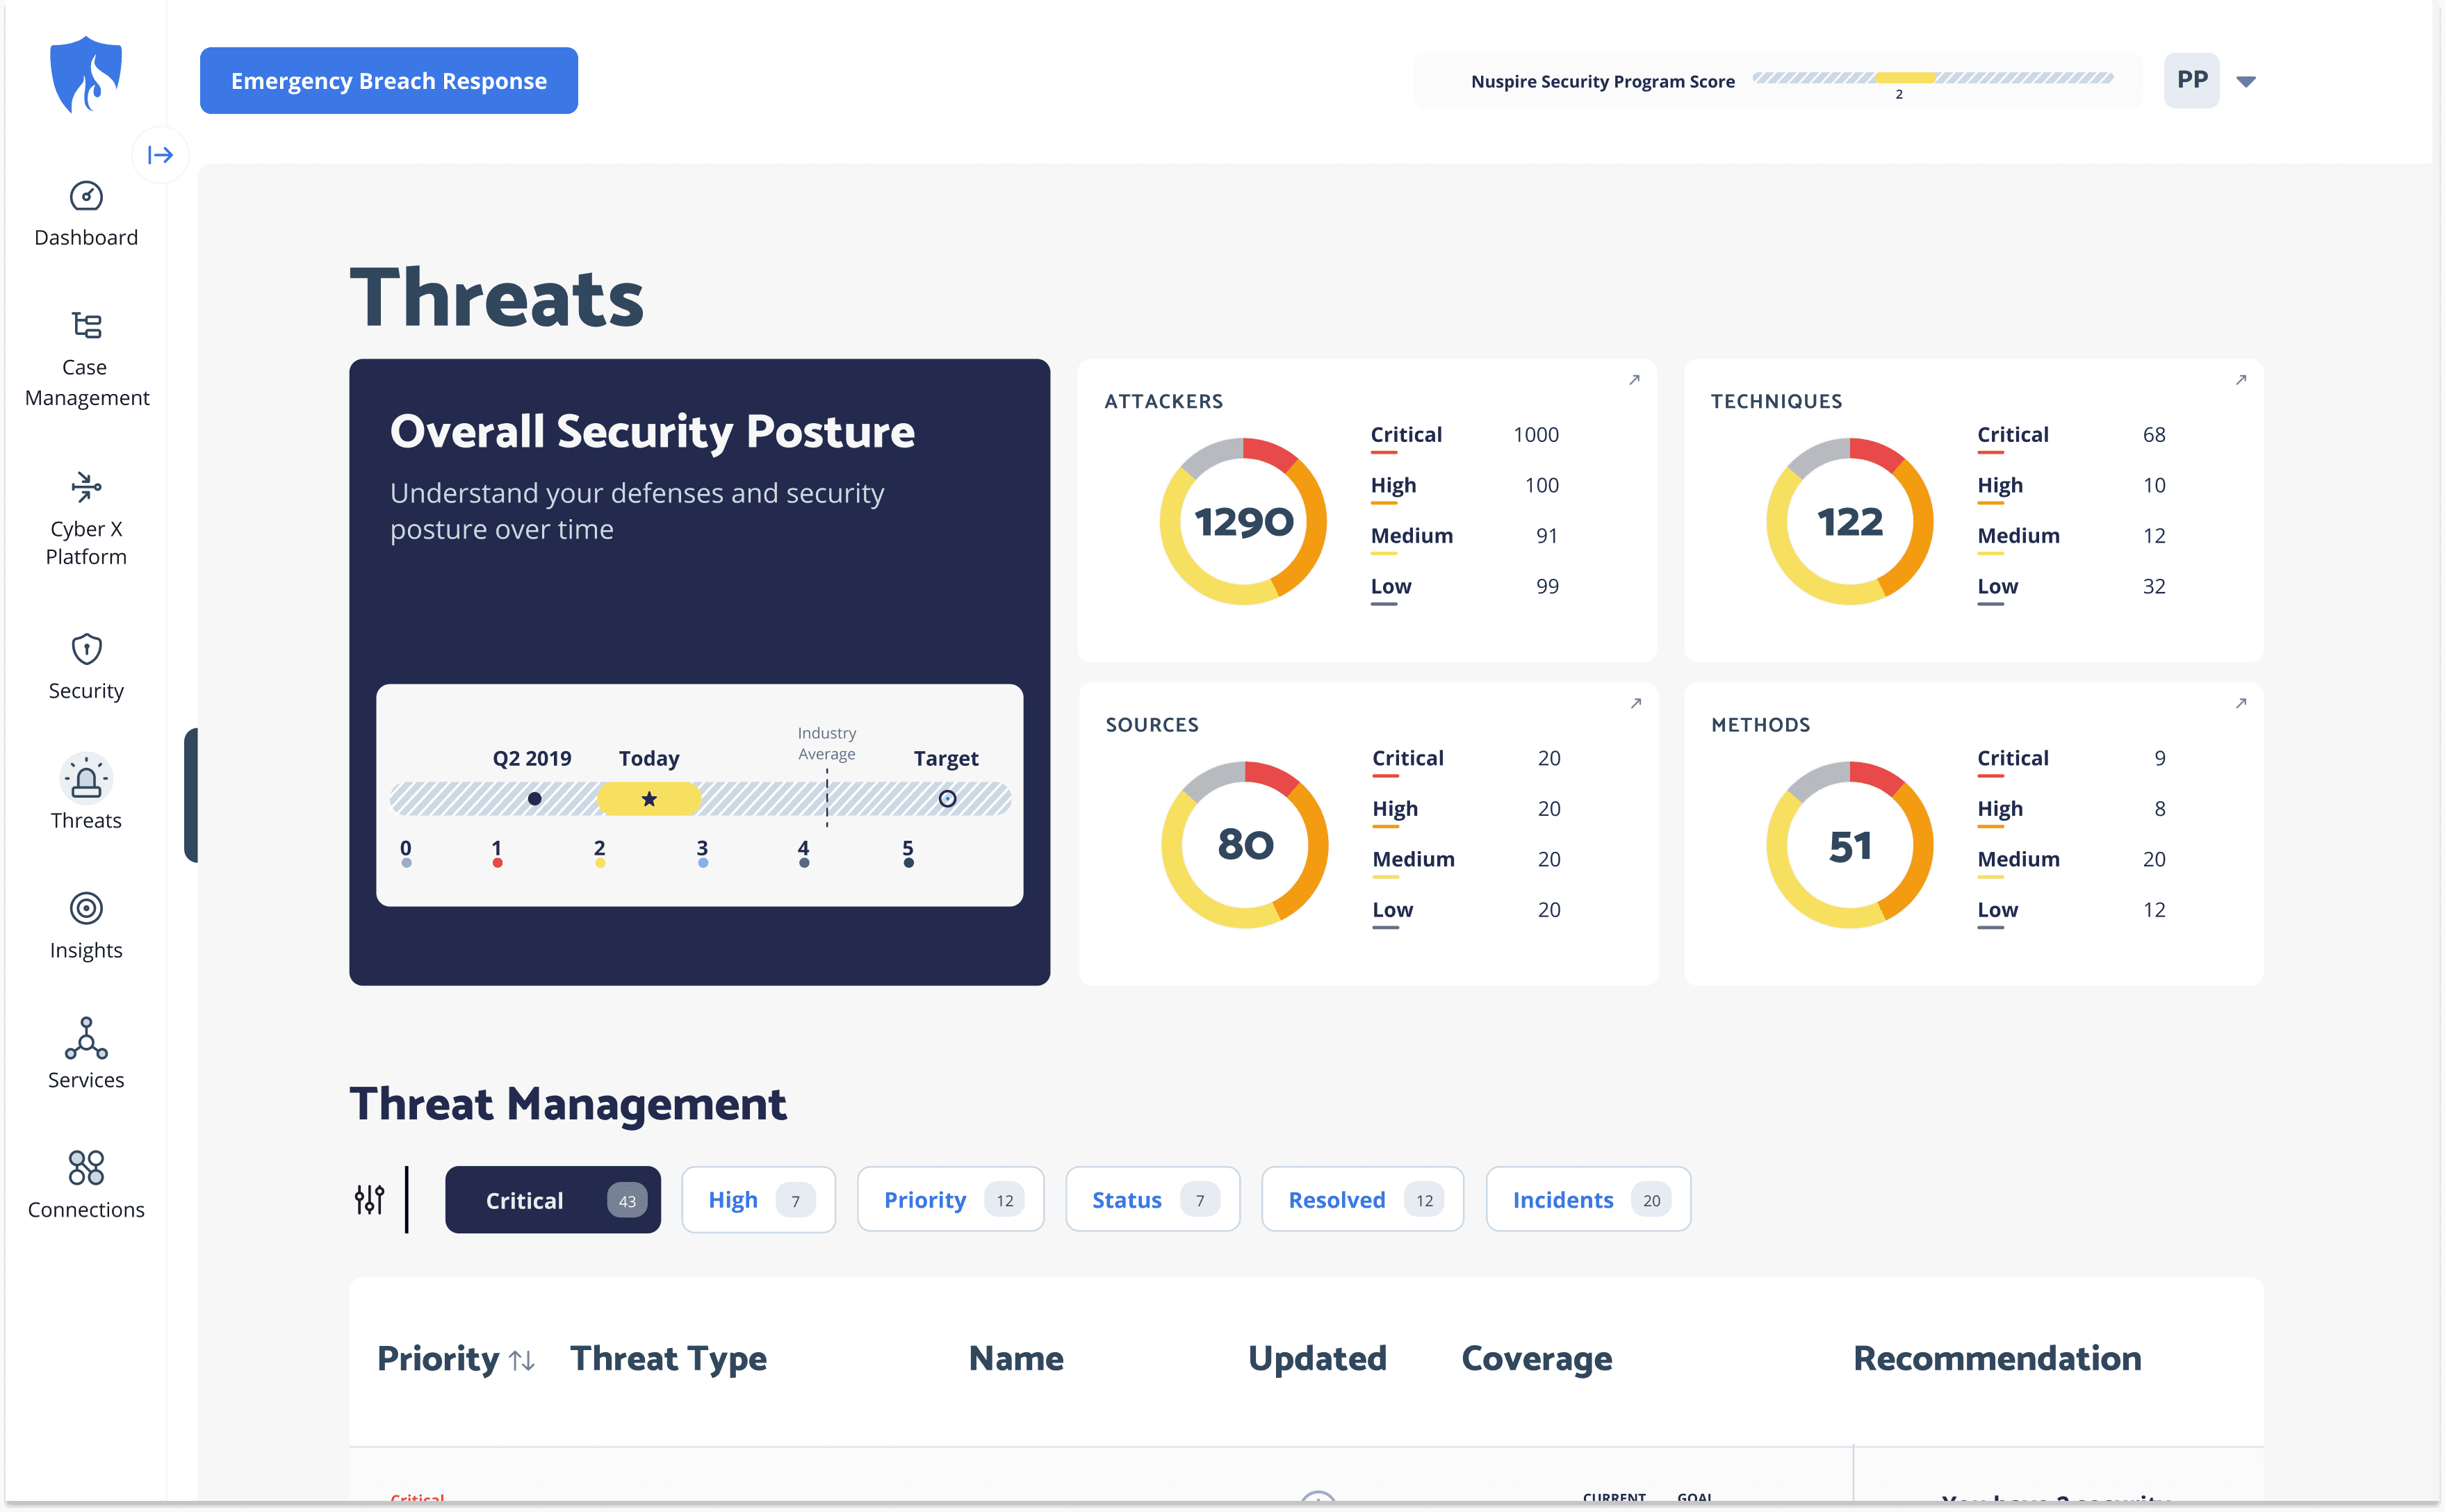
Task: Select the Resolved filter tab
Action: tap(1362, 1200)
